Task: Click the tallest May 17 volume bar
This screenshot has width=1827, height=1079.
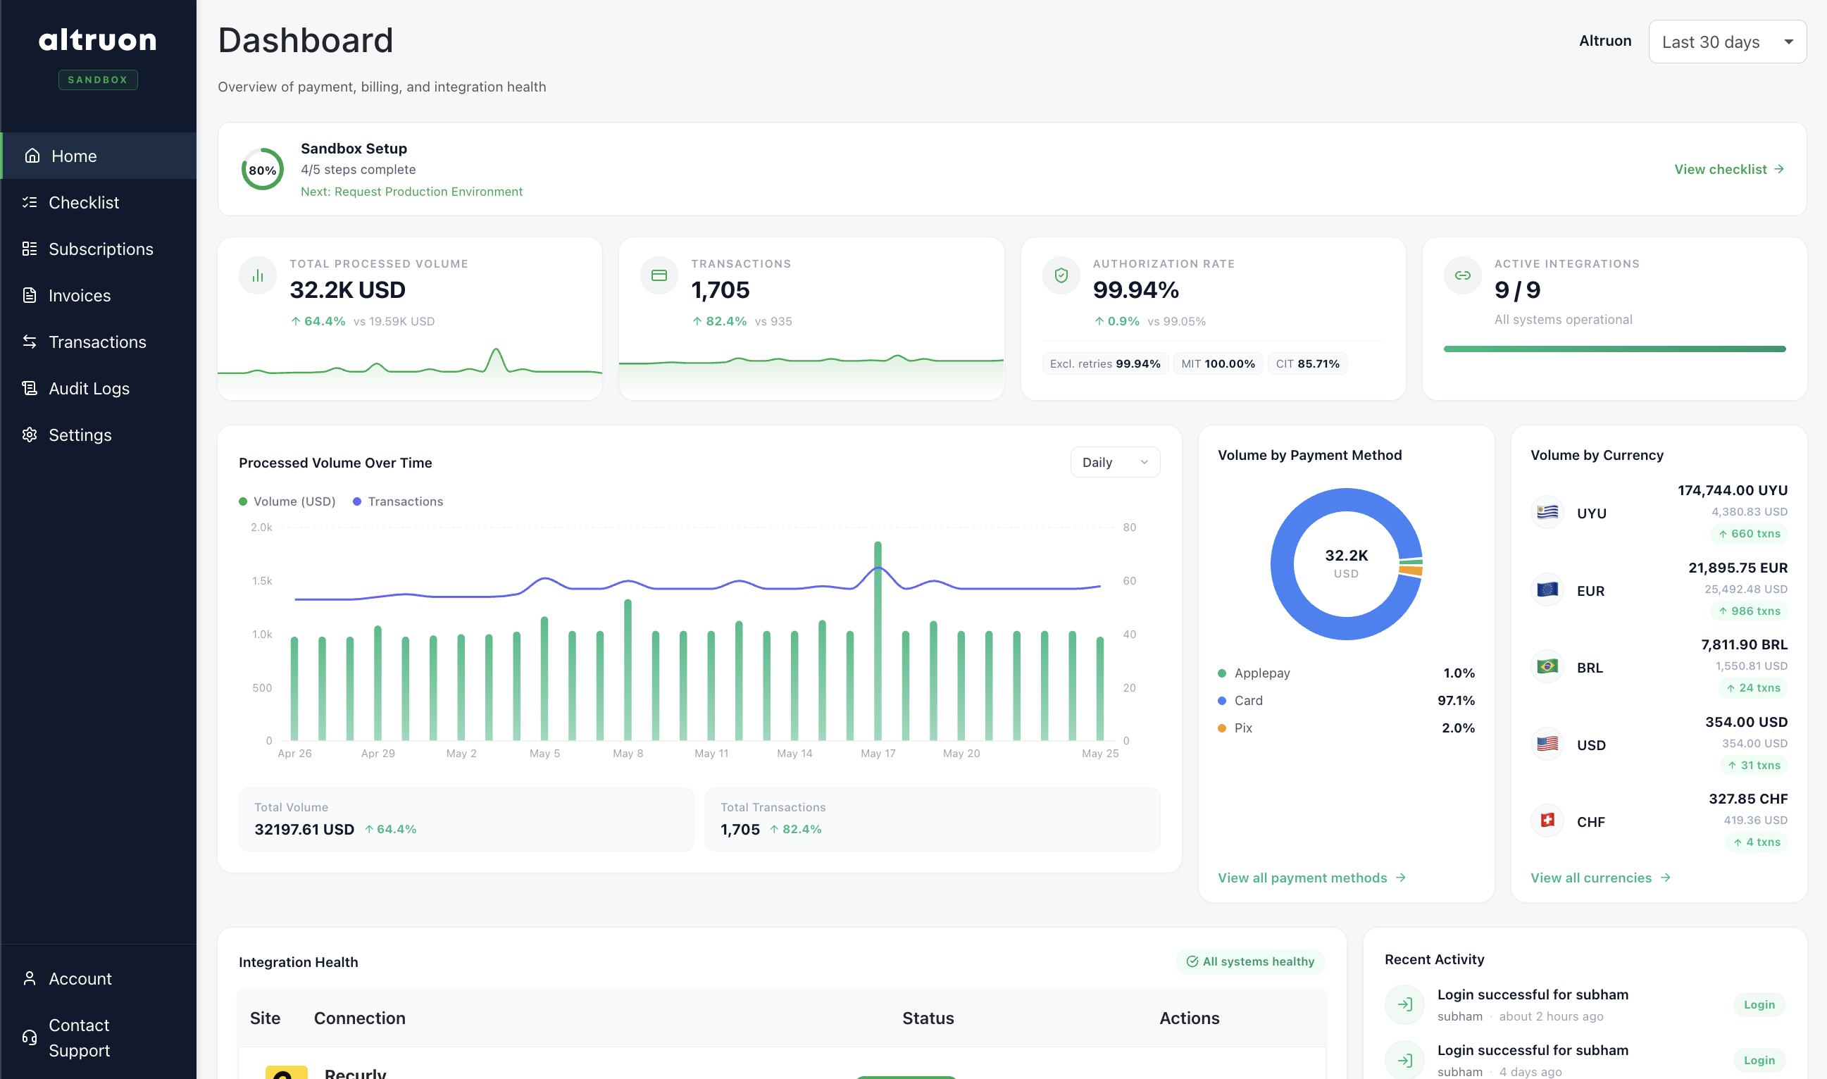Action: pos(878,640)
